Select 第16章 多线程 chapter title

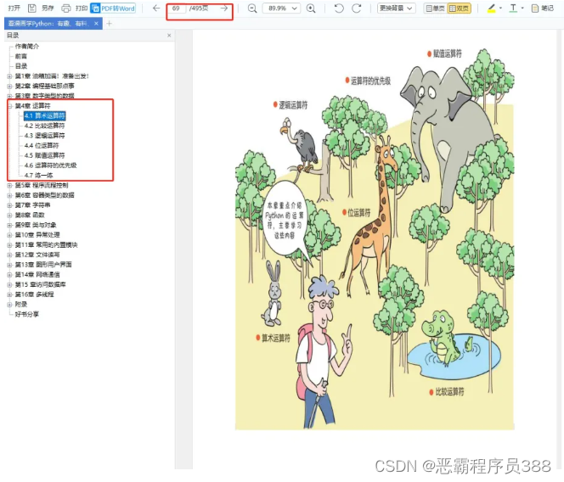tap(34, 294)
